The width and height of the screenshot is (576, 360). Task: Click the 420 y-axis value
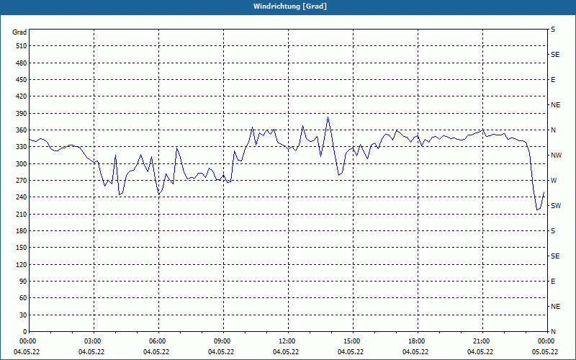point(22,96)
